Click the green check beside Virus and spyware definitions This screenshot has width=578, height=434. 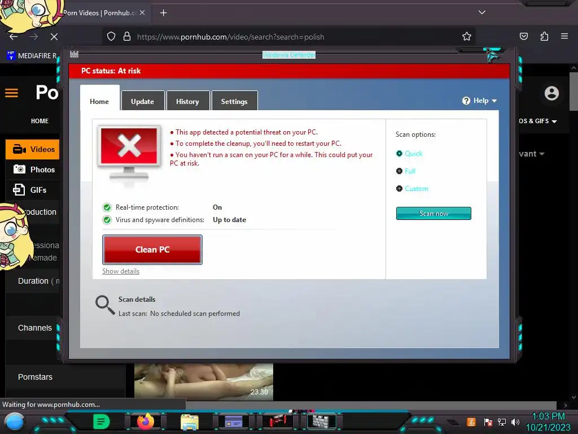[x=107, y=220]
